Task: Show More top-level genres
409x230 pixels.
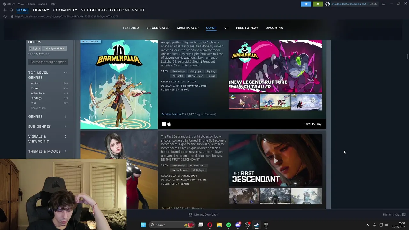Action: click(38, 108)
